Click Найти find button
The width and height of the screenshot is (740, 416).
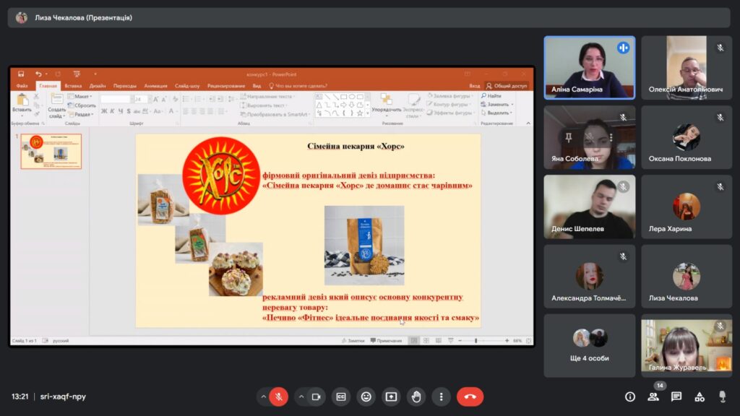coord(491,96)
